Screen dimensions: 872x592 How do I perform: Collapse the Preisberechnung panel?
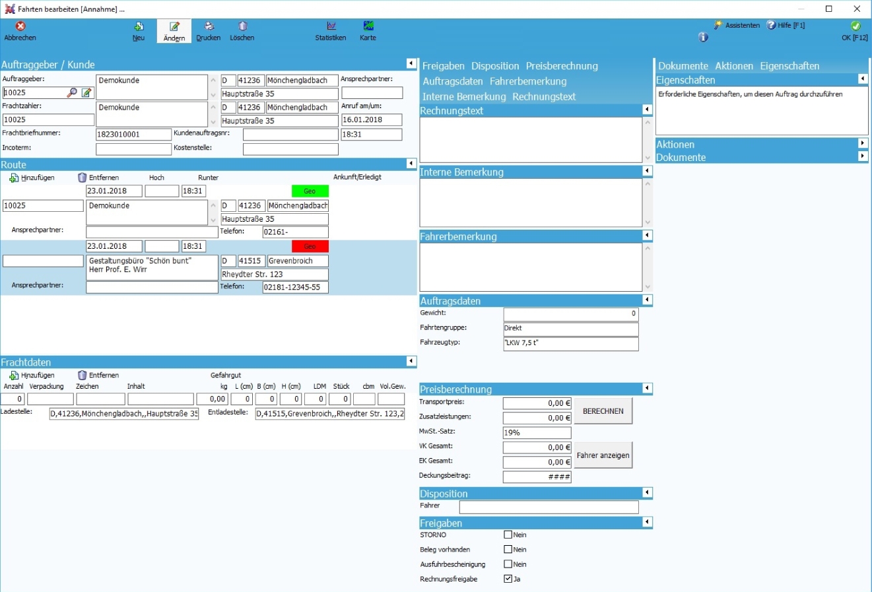pos(647,388)
